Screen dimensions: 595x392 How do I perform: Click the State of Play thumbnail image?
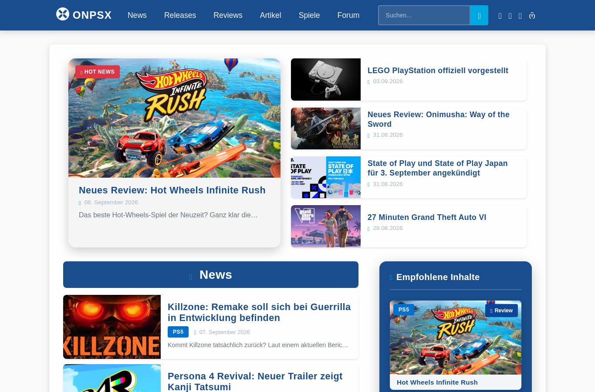coord(326,177)
